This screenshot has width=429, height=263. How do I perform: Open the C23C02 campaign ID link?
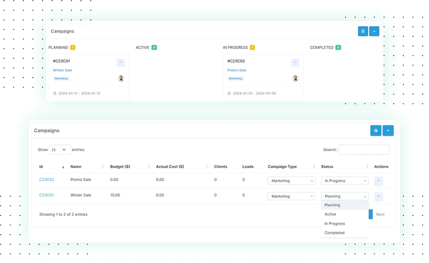(x=47, y=179)
